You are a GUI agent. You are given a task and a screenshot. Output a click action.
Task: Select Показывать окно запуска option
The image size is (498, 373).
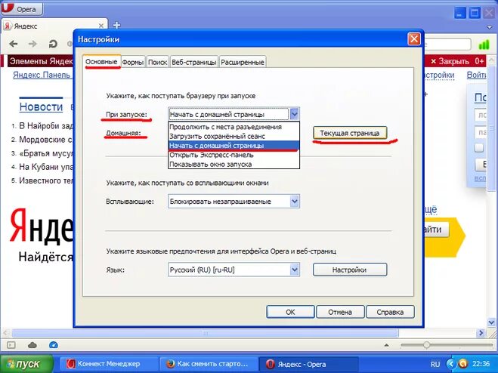(x=234, y=165)
